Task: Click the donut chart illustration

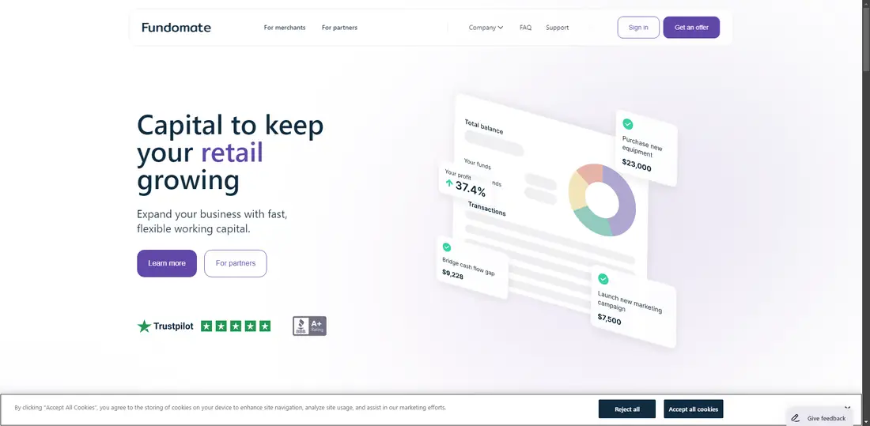Action: (602, 200)
